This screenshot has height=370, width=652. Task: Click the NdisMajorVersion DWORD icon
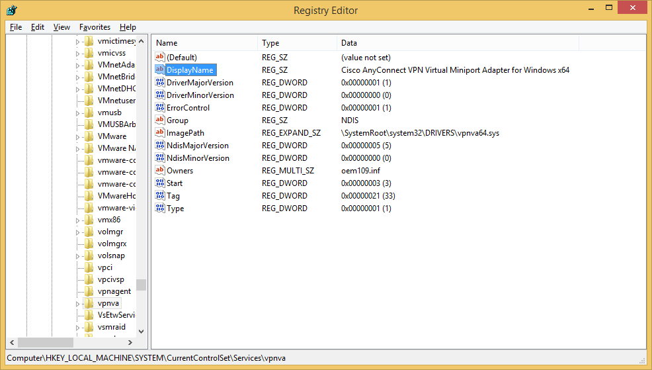click(x=159, y=145)
